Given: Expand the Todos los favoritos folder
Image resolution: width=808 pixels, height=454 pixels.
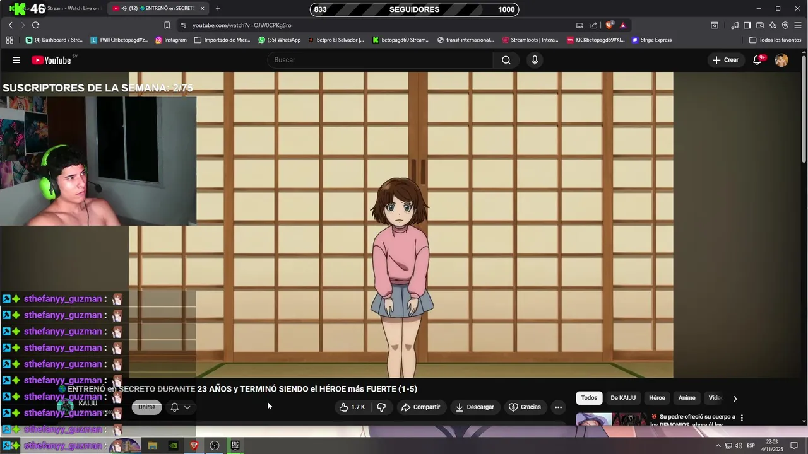Looking at the screenshot, I should 775,40.
